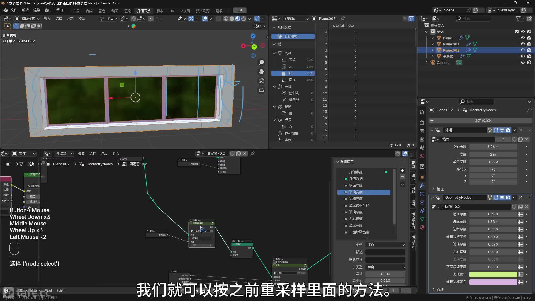Toggle 外墙 modifier render visibility
The image size is (535, 301).
tap(508, 130)
